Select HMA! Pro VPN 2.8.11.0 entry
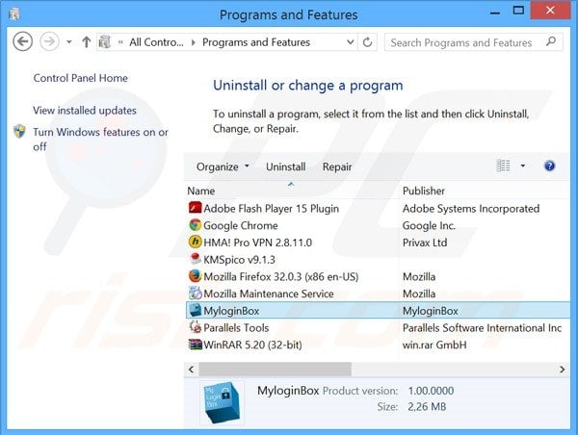The image size is (578, 435). (257, 243)
